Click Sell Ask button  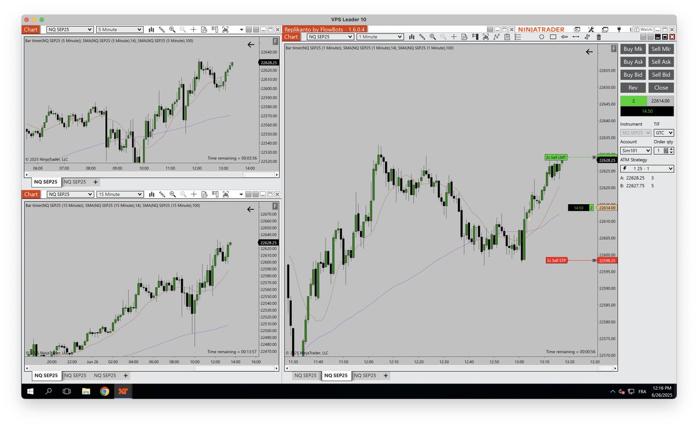pyautogui.click(x=661, y=62)
